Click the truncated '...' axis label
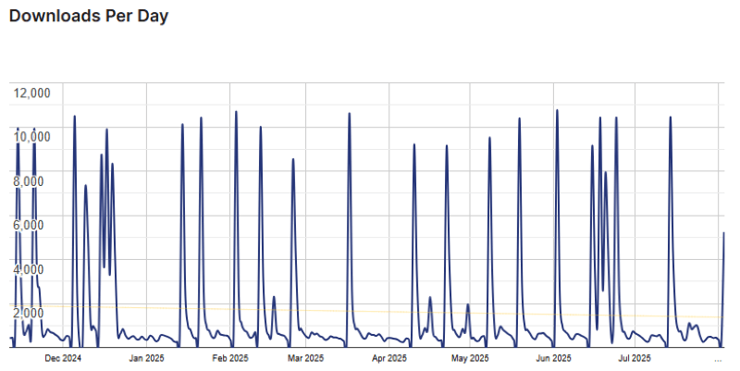Viewport: 740px width, 371px height. [718, 360]
